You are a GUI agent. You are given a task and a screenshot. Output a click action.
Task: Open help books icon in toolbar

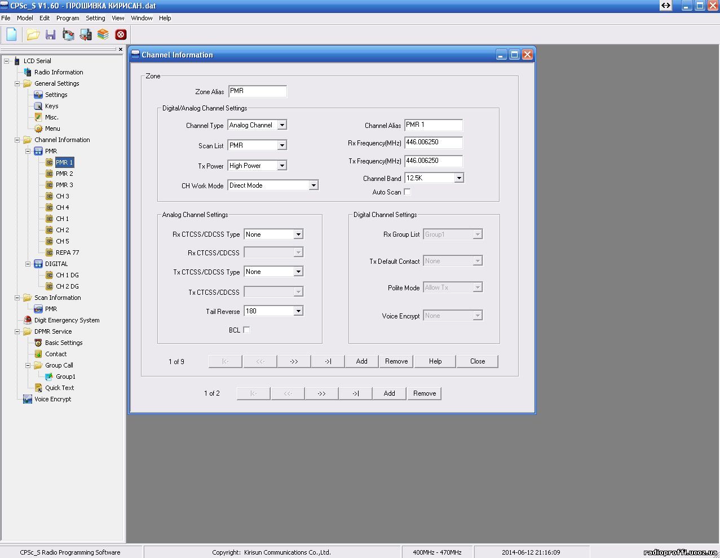click(x=103, y=34)
